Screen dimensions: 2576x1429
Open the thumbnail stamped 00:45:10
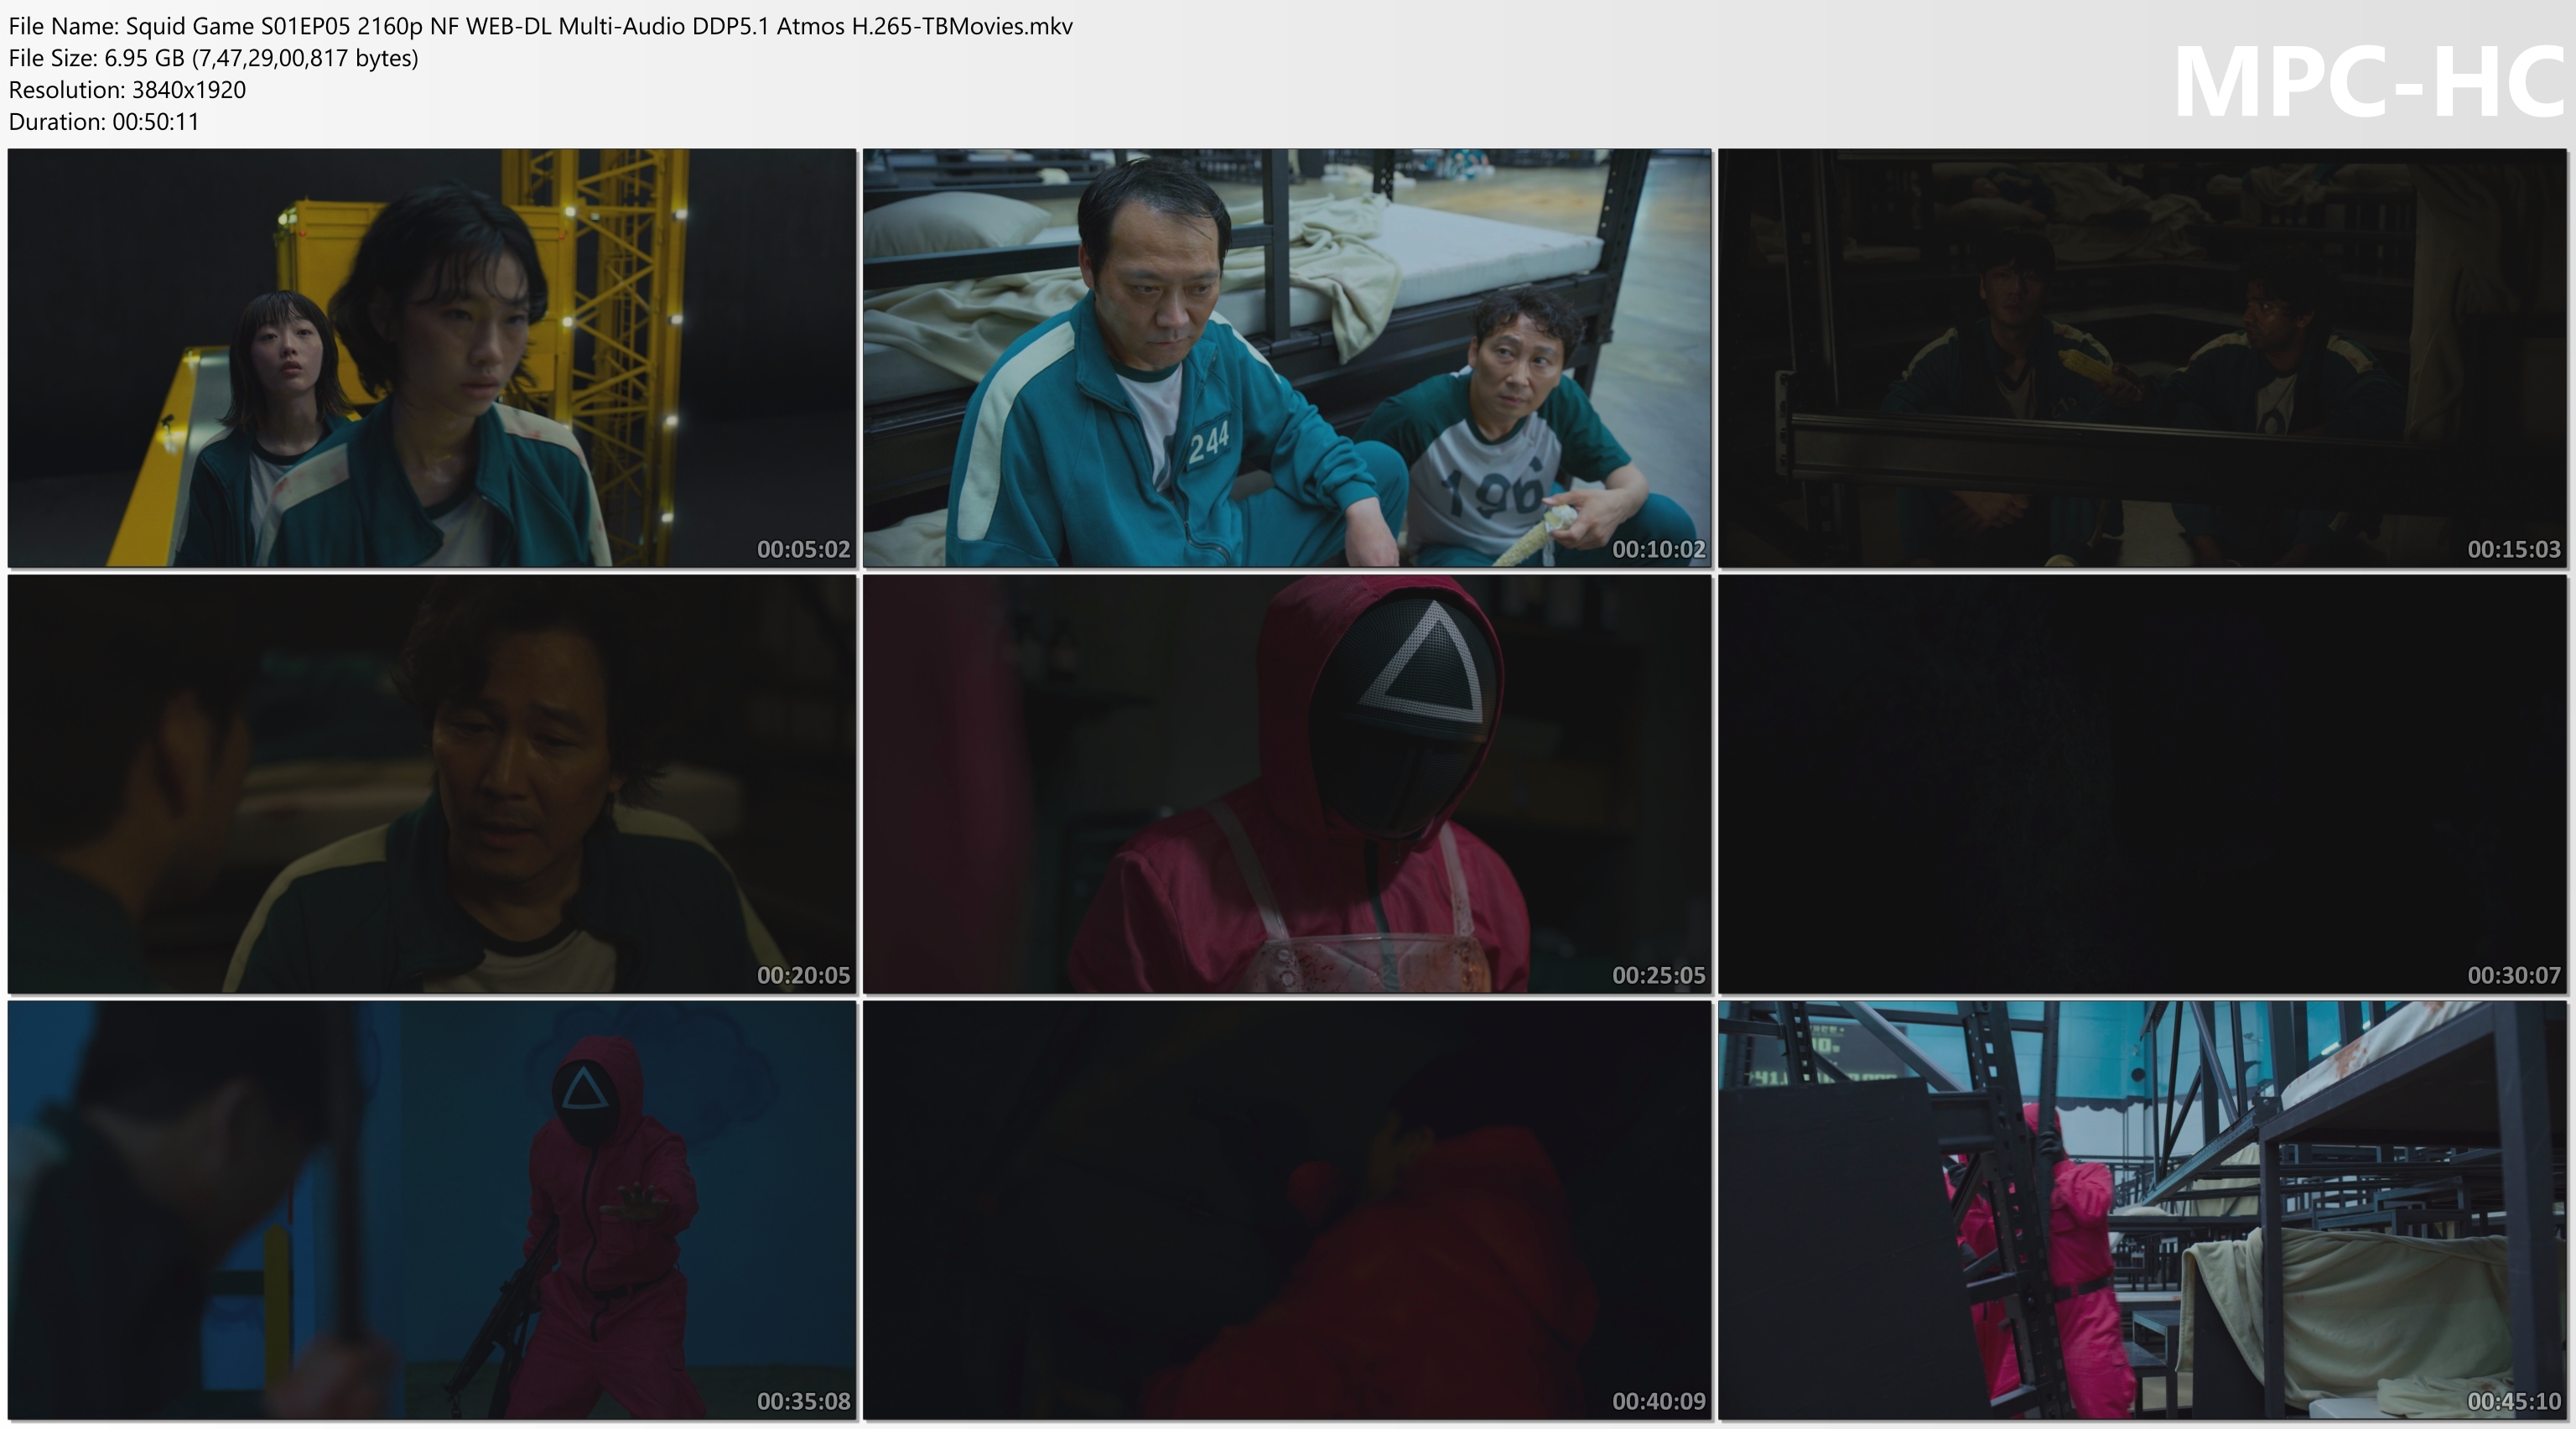tap(2142, 1210)
